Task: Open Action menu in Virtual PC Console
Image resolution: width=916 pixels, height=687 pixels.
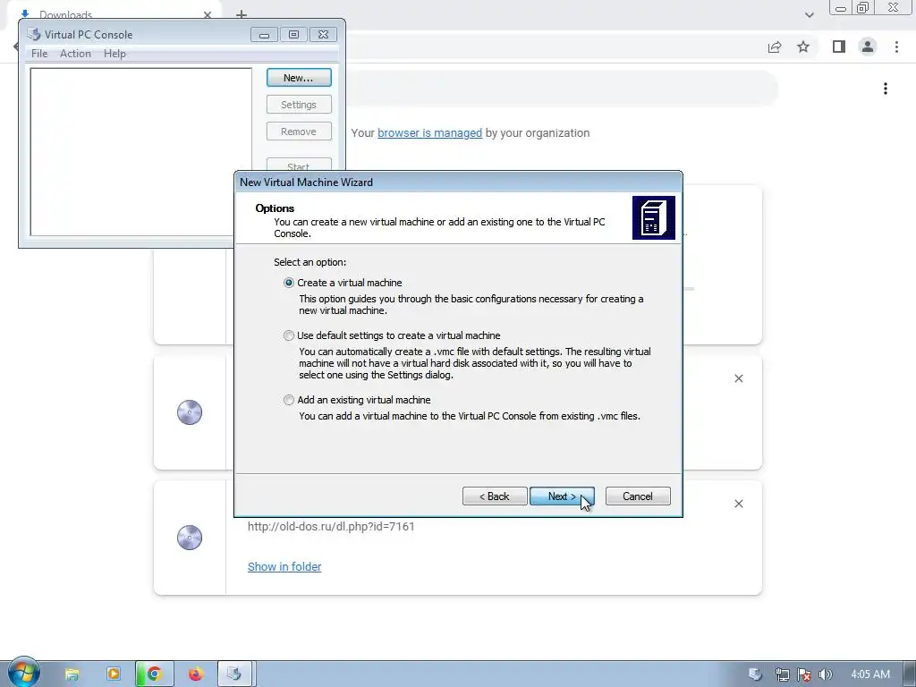Action: click(75, 53)
